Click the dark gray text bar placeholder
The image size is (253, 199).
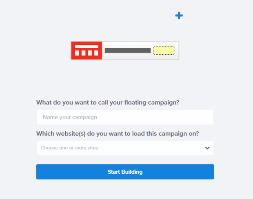tap(128, 51)
